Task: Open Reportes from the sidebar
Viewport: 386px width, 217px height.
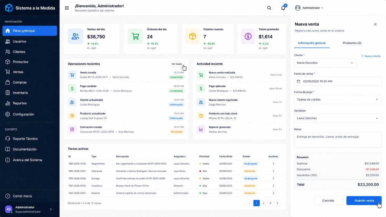Action: click(x=19, y=103)
